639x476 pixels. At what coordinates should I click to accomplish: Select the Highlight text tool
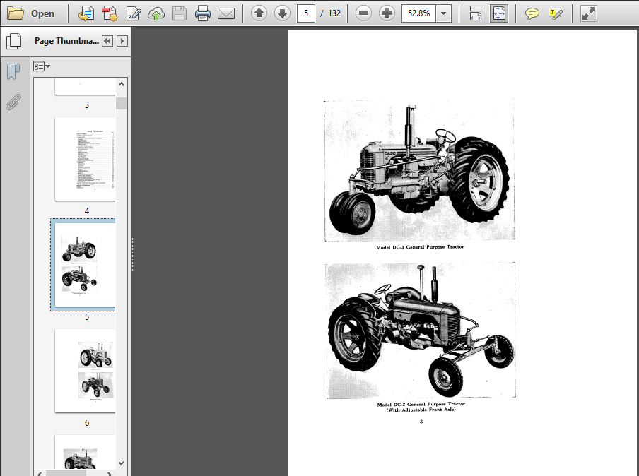click(x=555, y=14)
